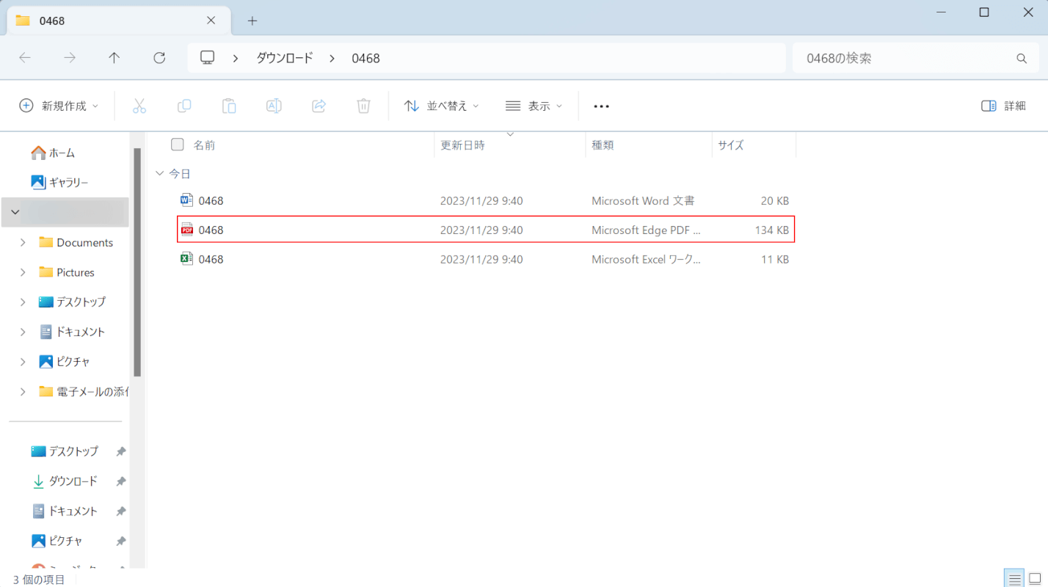Click the PDF file icon for 0468
Screen dimensions: 1048x587
(187, 230)
